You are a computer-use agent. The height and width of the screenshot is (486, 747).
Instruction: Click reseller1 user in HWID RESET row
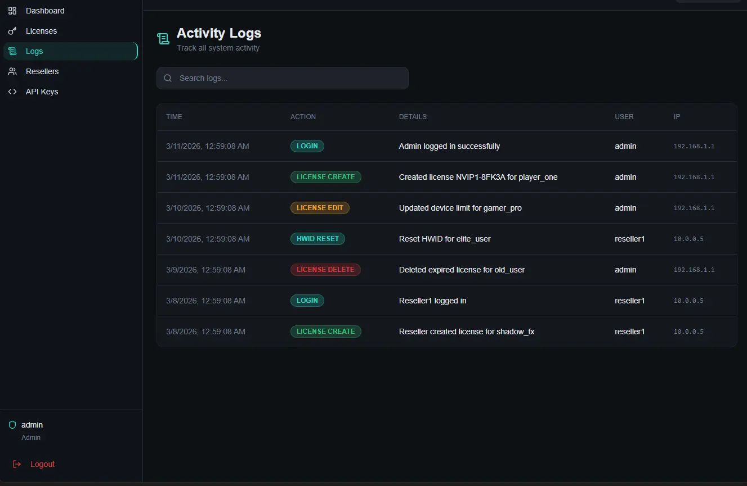pos(629,239)
